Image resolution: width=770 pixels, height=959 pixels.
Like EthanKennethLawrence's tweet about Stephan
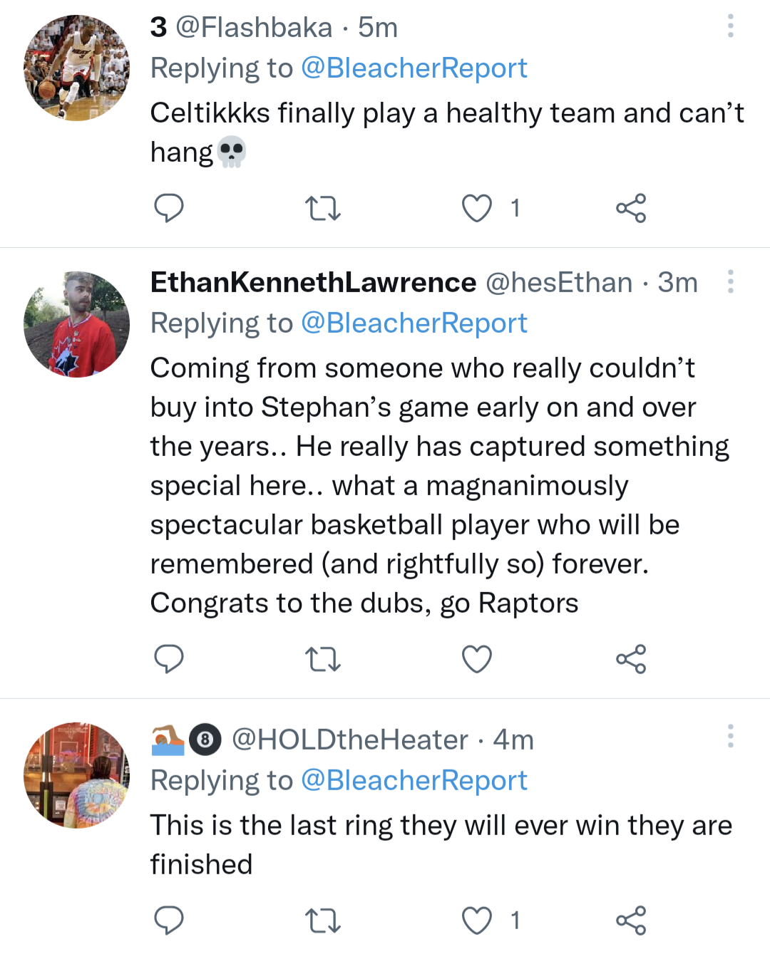coord(477,659)
